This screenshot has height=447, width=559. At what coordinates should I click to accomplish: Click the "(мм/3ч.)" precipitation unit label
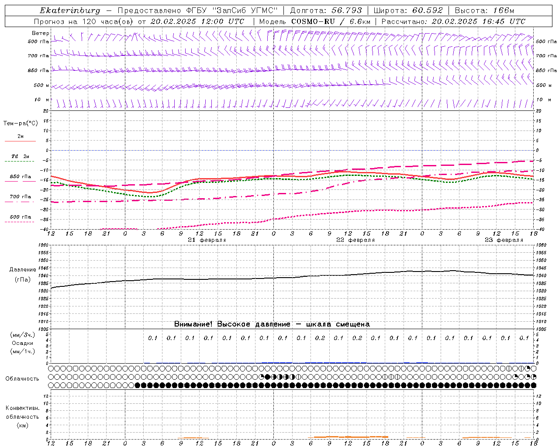pyautogui.click(x=22, y=335)
